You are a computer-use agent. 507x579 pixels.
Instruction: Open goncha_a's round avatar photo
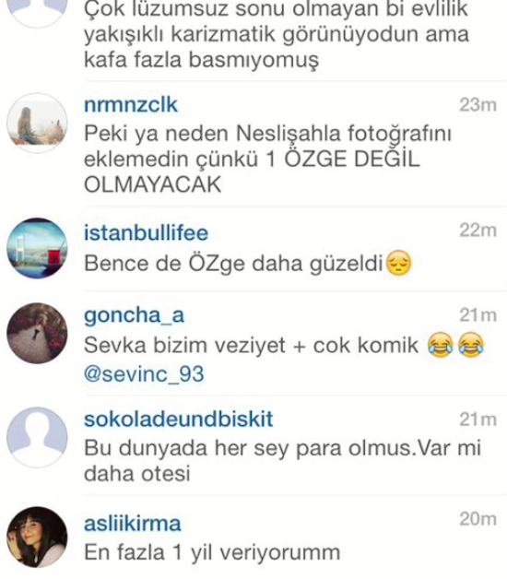(x=37, y=333)
